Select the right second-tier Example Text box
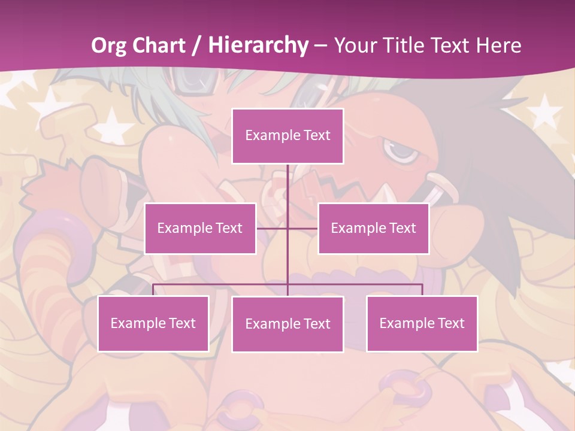The image size is (575, 431). pyautogui.click(x=374, y=229)
